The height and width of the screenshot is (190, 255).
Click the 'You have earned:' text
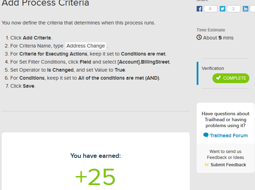(95, 156)
